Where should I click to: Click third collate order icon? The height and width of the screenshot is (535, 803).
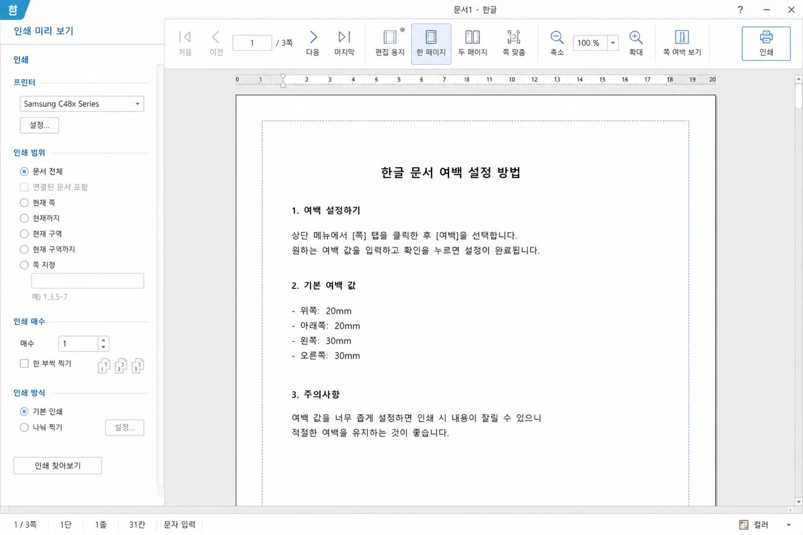pos(138,366)
